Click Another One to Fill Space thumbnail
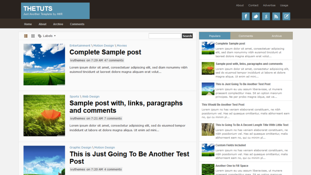Viewport: 311px width, 175px height. coord(208,169)
